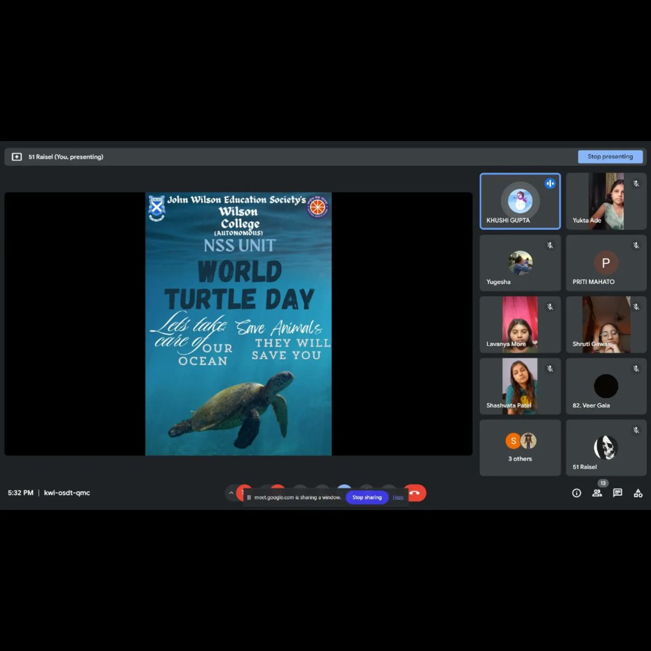
Task: Click the skull avatar of 51 Raisel
Action: [605, 448]
